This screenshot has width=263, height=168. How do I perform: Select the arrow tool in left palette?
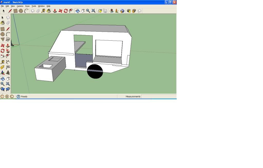coord(3,18)
